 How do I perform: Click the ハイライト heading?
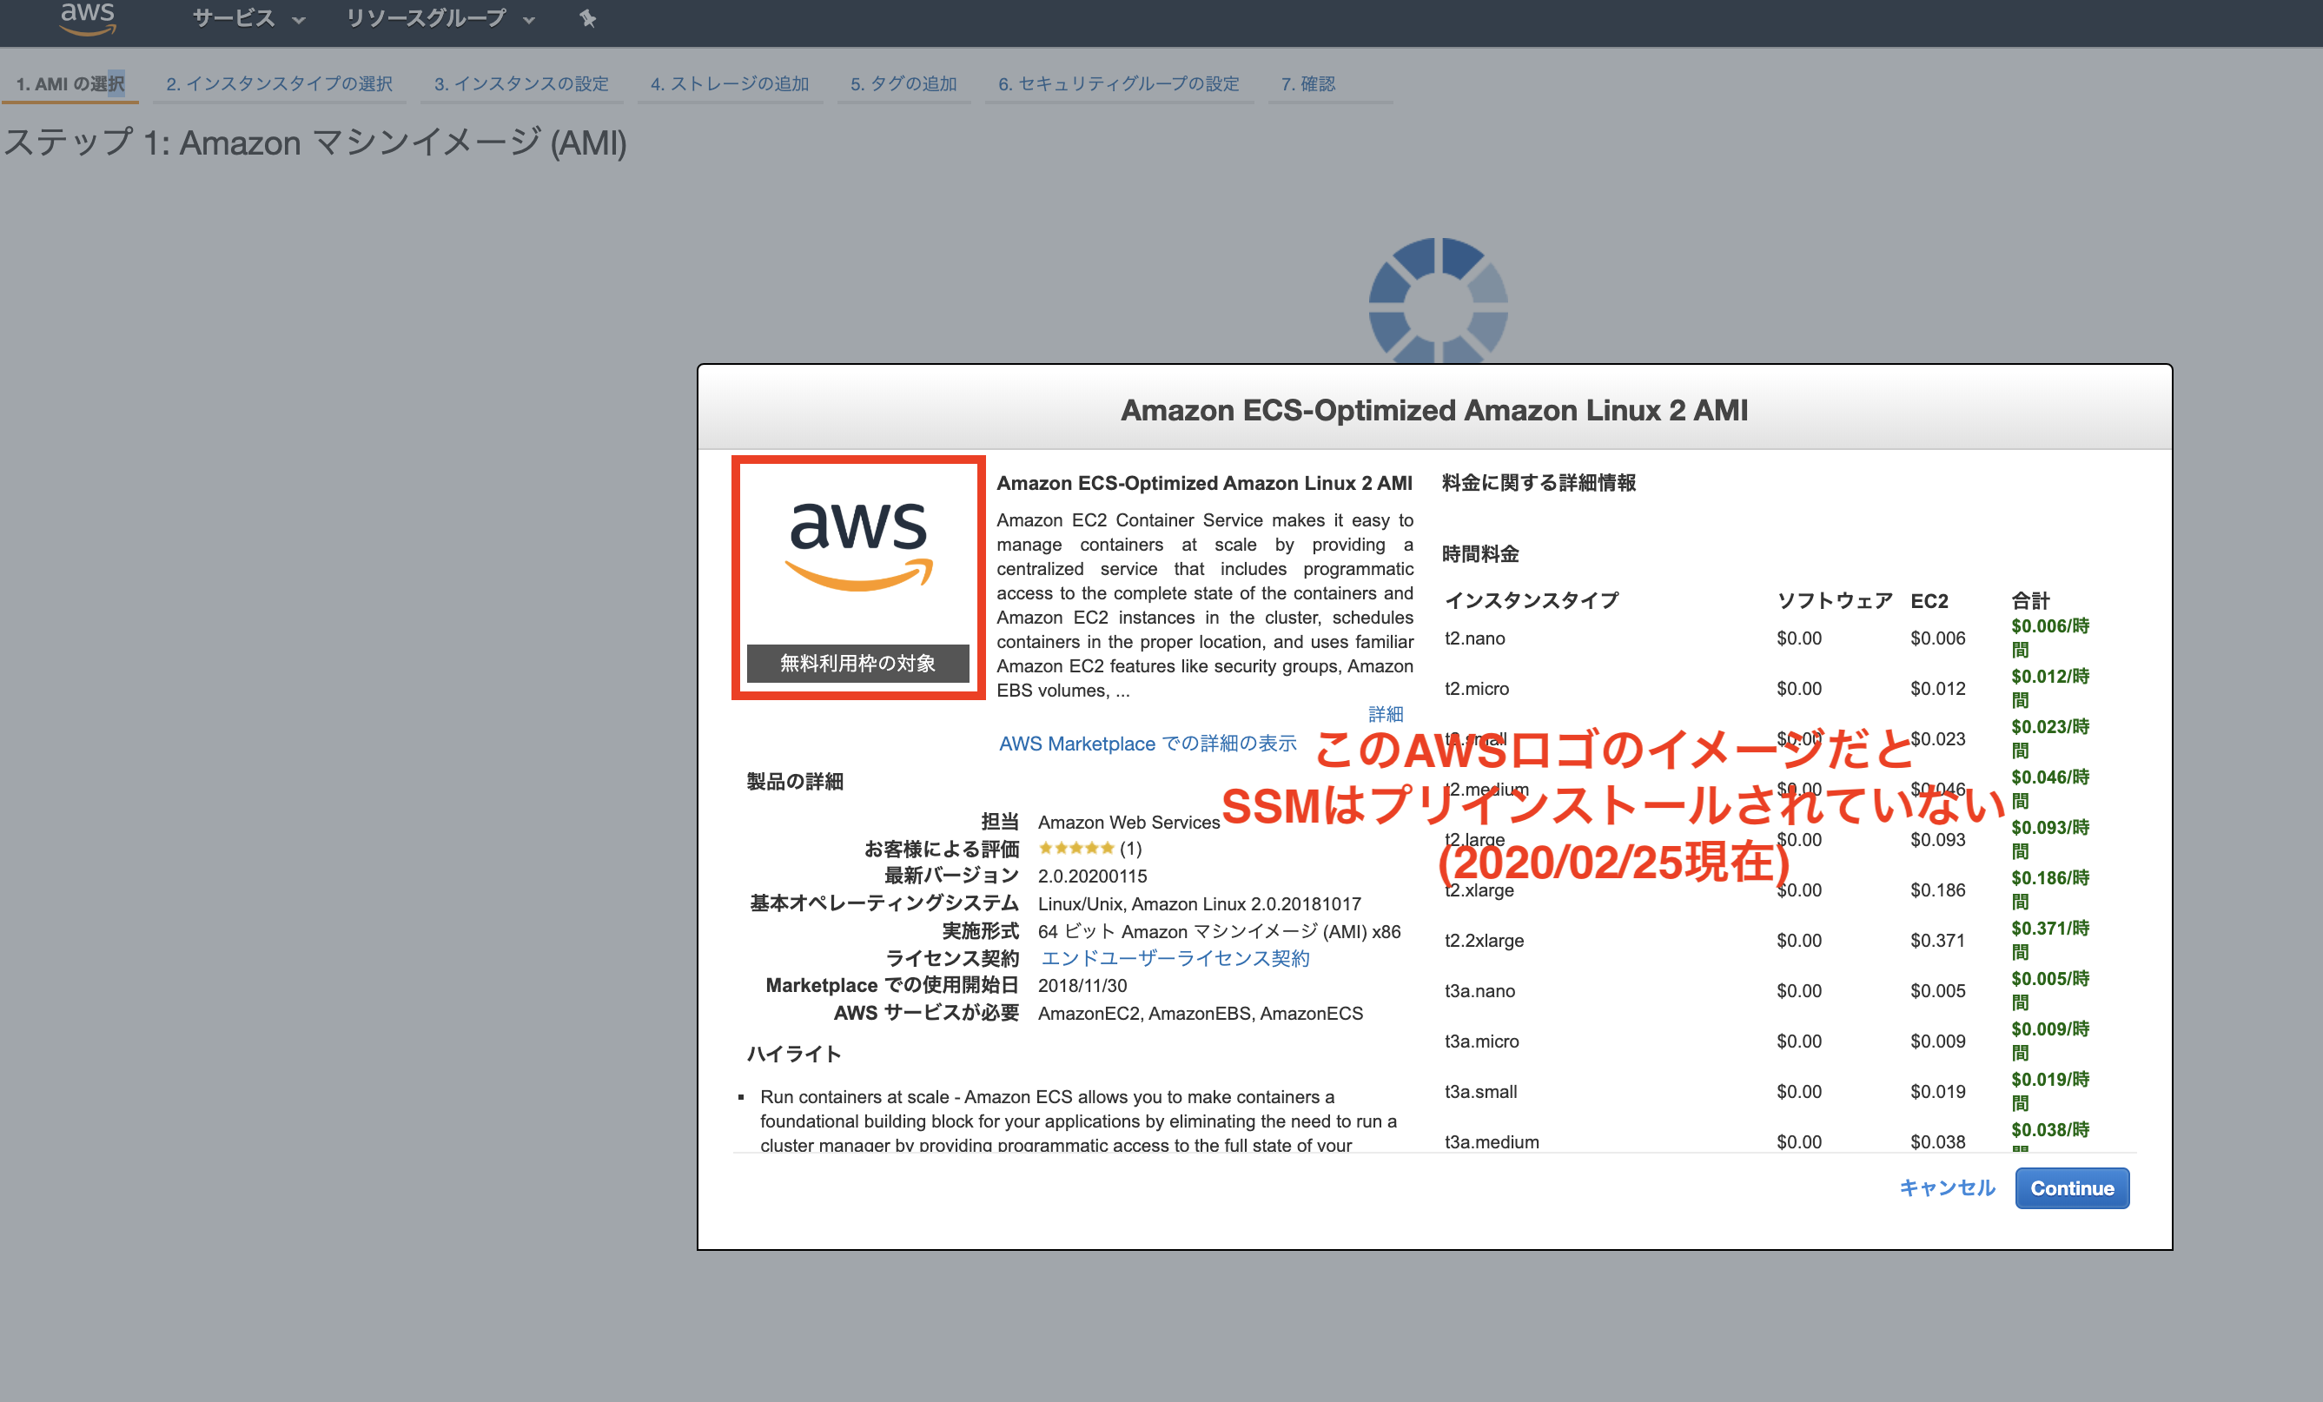[794, 1054]
